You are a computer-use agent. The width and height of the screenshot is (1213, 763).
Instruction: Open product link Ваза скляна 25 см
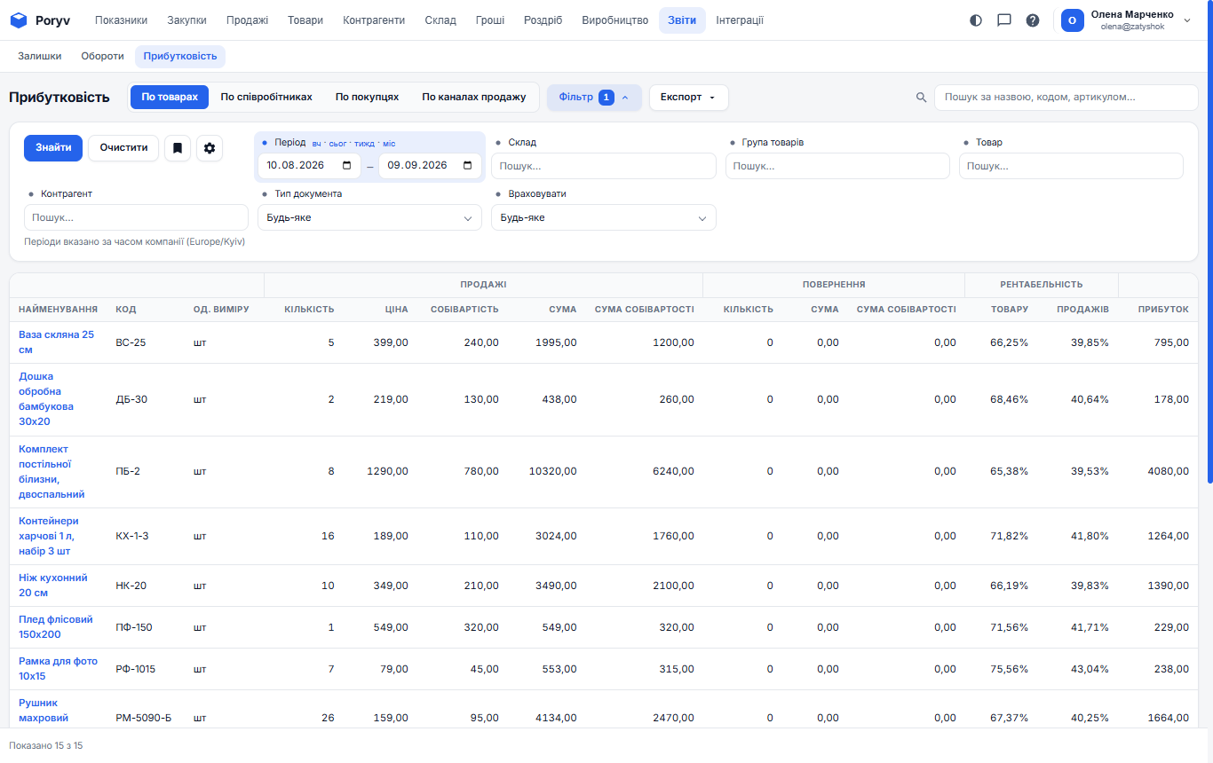coord(56,342)
